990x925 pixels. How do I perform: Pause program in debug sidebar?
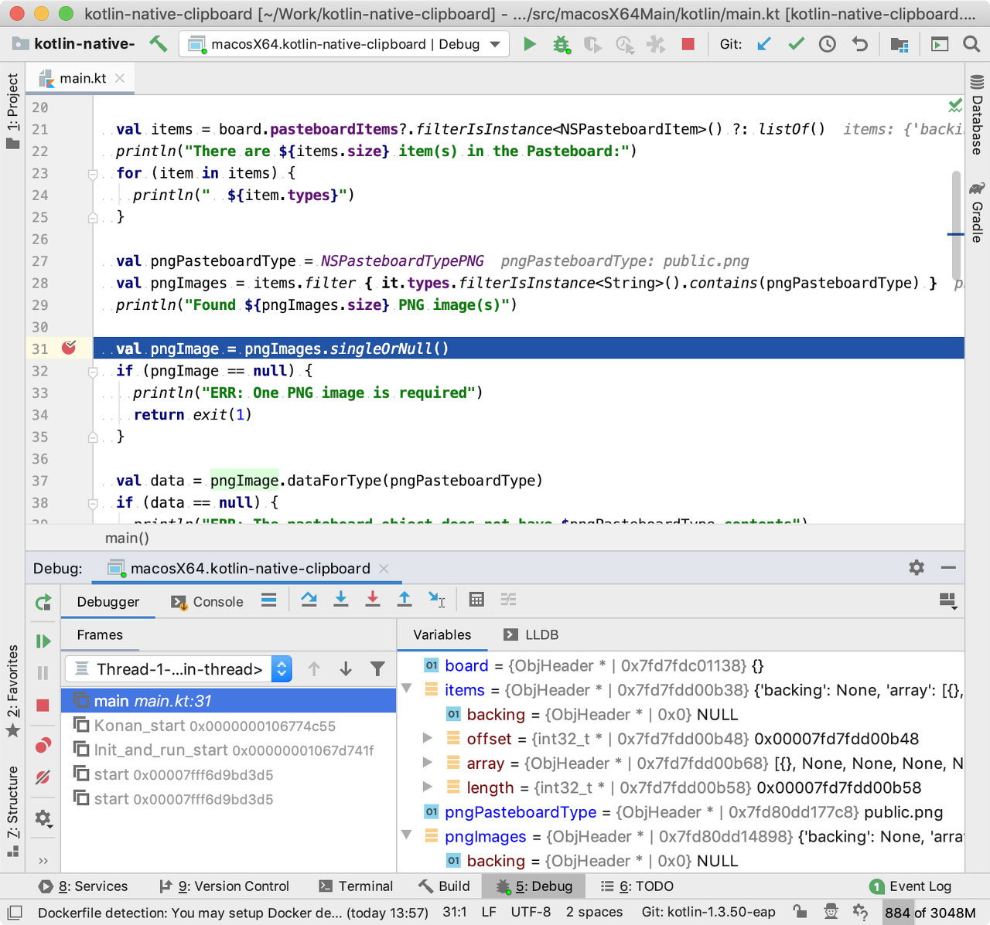point(43,673)
